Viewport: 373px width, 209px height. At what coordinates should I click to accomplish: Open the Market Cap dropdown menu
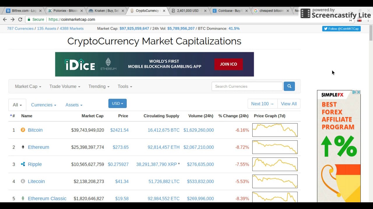(x=28, y=87)
